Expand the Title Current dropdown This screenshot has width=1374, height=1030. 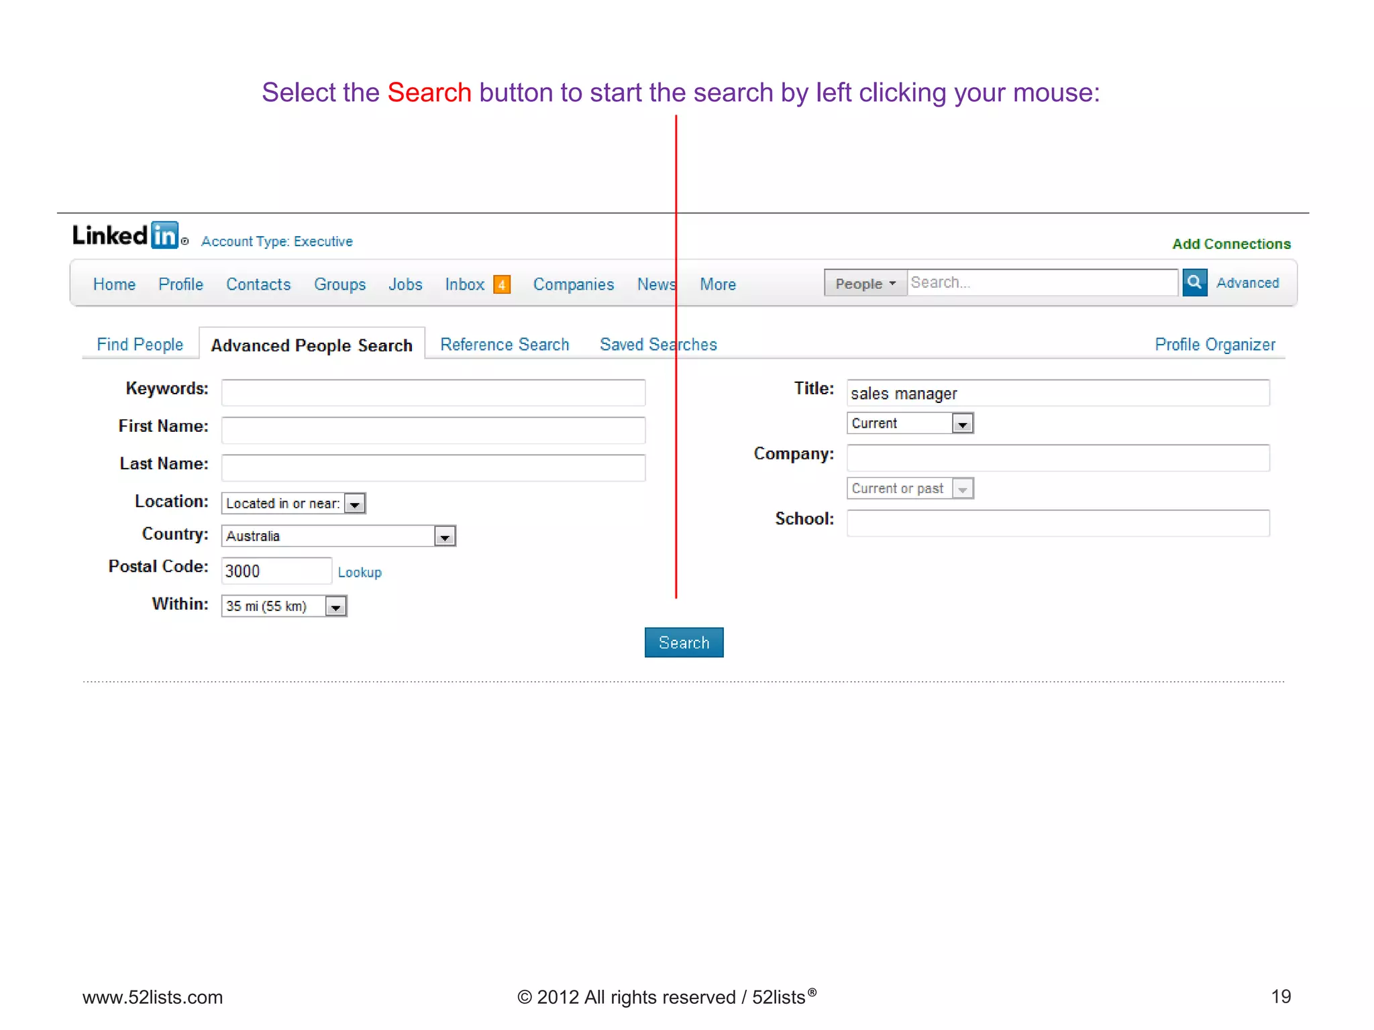tap(962, 424)
